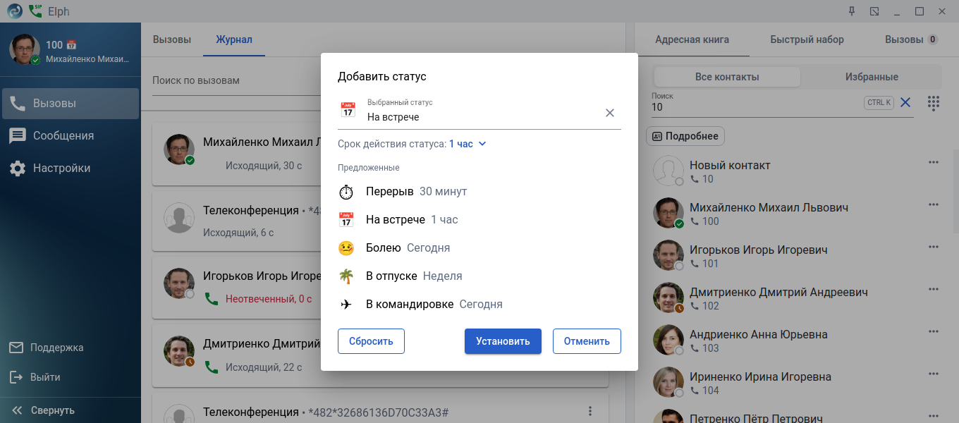Click the palm tree icon beside В отпуске

click(x=346, y=276)
